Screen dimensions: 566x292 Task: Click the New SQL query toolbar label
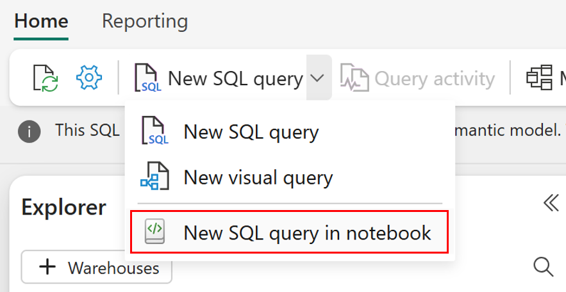[235, 79]
